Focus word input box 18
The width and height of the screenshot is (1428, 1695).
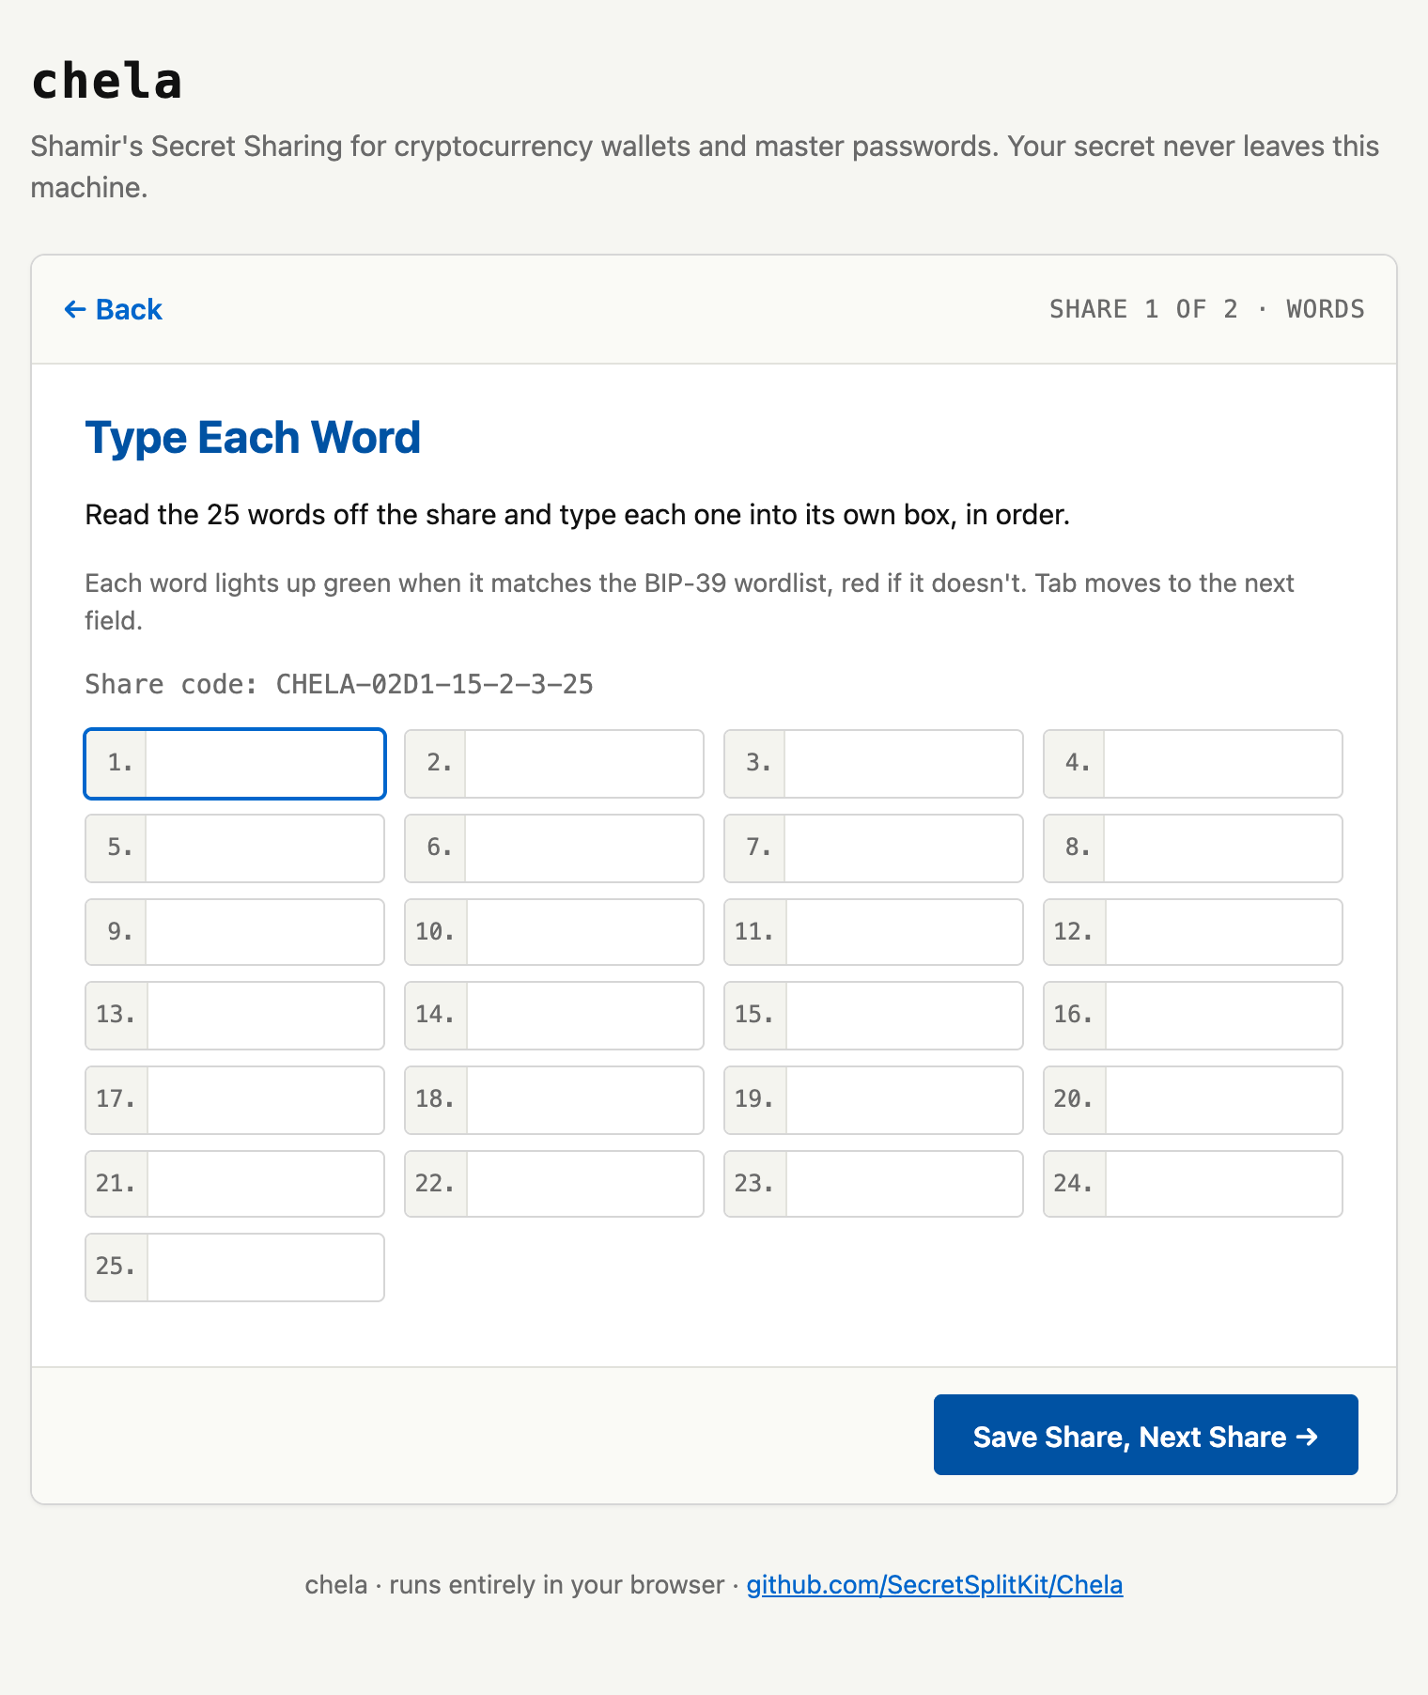pyautogui.click(x=585, y=1100)
